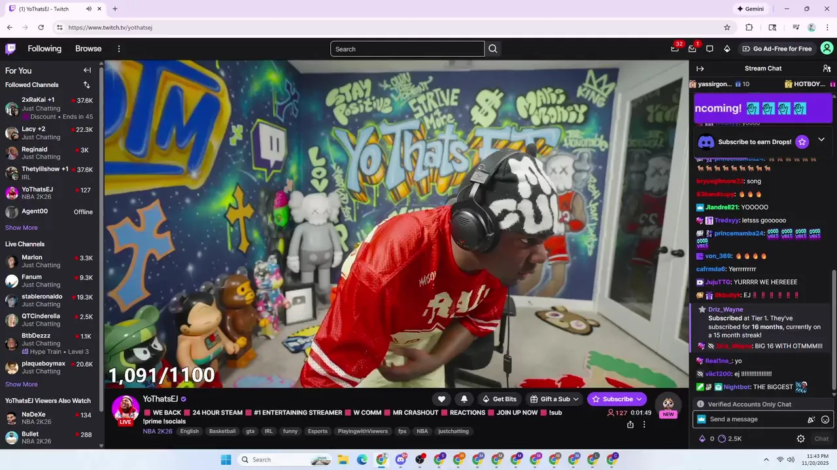Switch to the YoThatsEJ Twitch browser tab

tap(56, 9)
